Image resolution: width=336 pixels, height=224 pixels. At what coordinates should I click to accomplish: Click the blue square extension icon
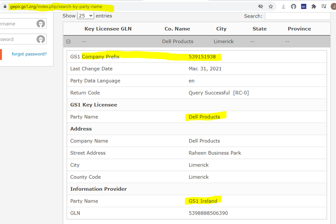point(304,7)
